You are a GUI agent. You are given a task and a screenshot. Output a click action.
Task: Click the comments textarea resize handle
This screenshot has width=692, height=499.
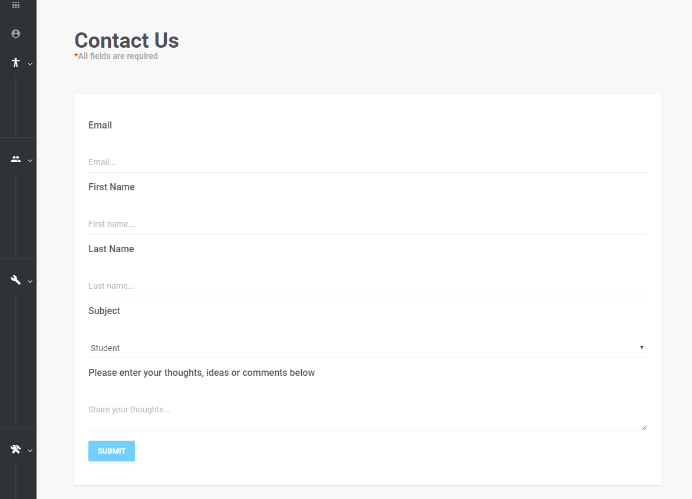tap(644, 428)
